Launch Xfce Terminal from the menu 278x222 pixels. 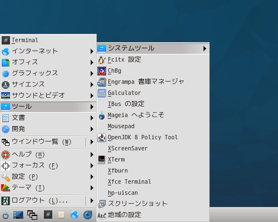pyautogui.click(x=153, y=181)
